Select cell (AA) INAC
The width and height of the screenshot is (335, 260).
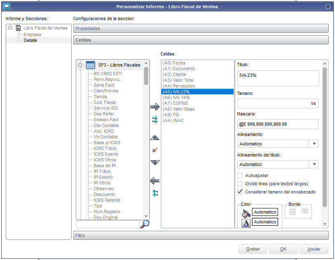pos(197,120)
